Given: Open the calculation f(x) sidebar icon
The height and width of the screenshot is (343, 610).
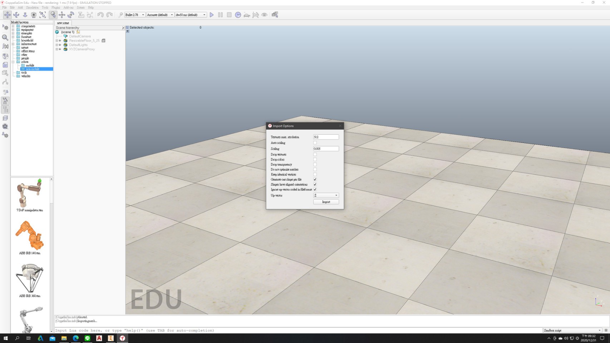Looking at the screenshot, I should pos(5,46).
